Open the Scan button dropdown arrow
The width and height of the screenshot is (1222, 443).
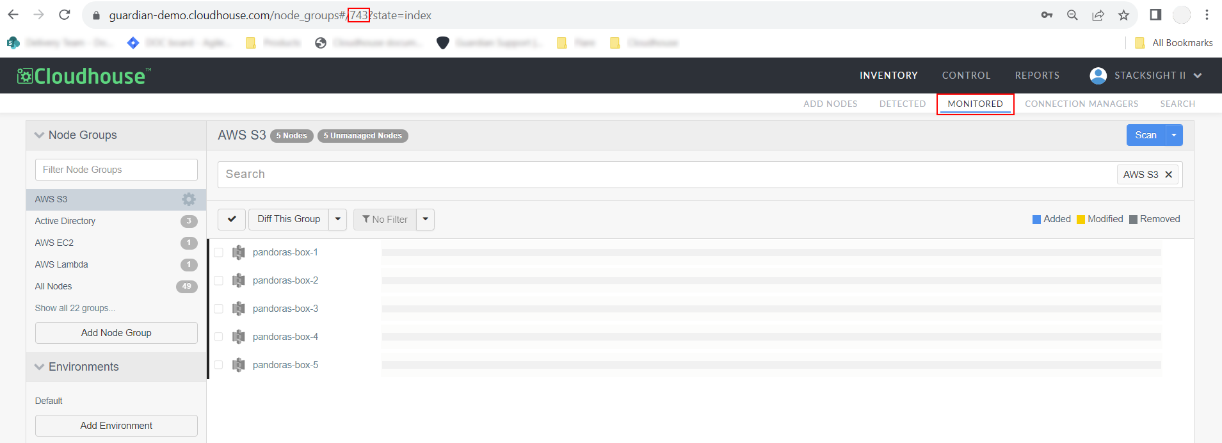1174,135
